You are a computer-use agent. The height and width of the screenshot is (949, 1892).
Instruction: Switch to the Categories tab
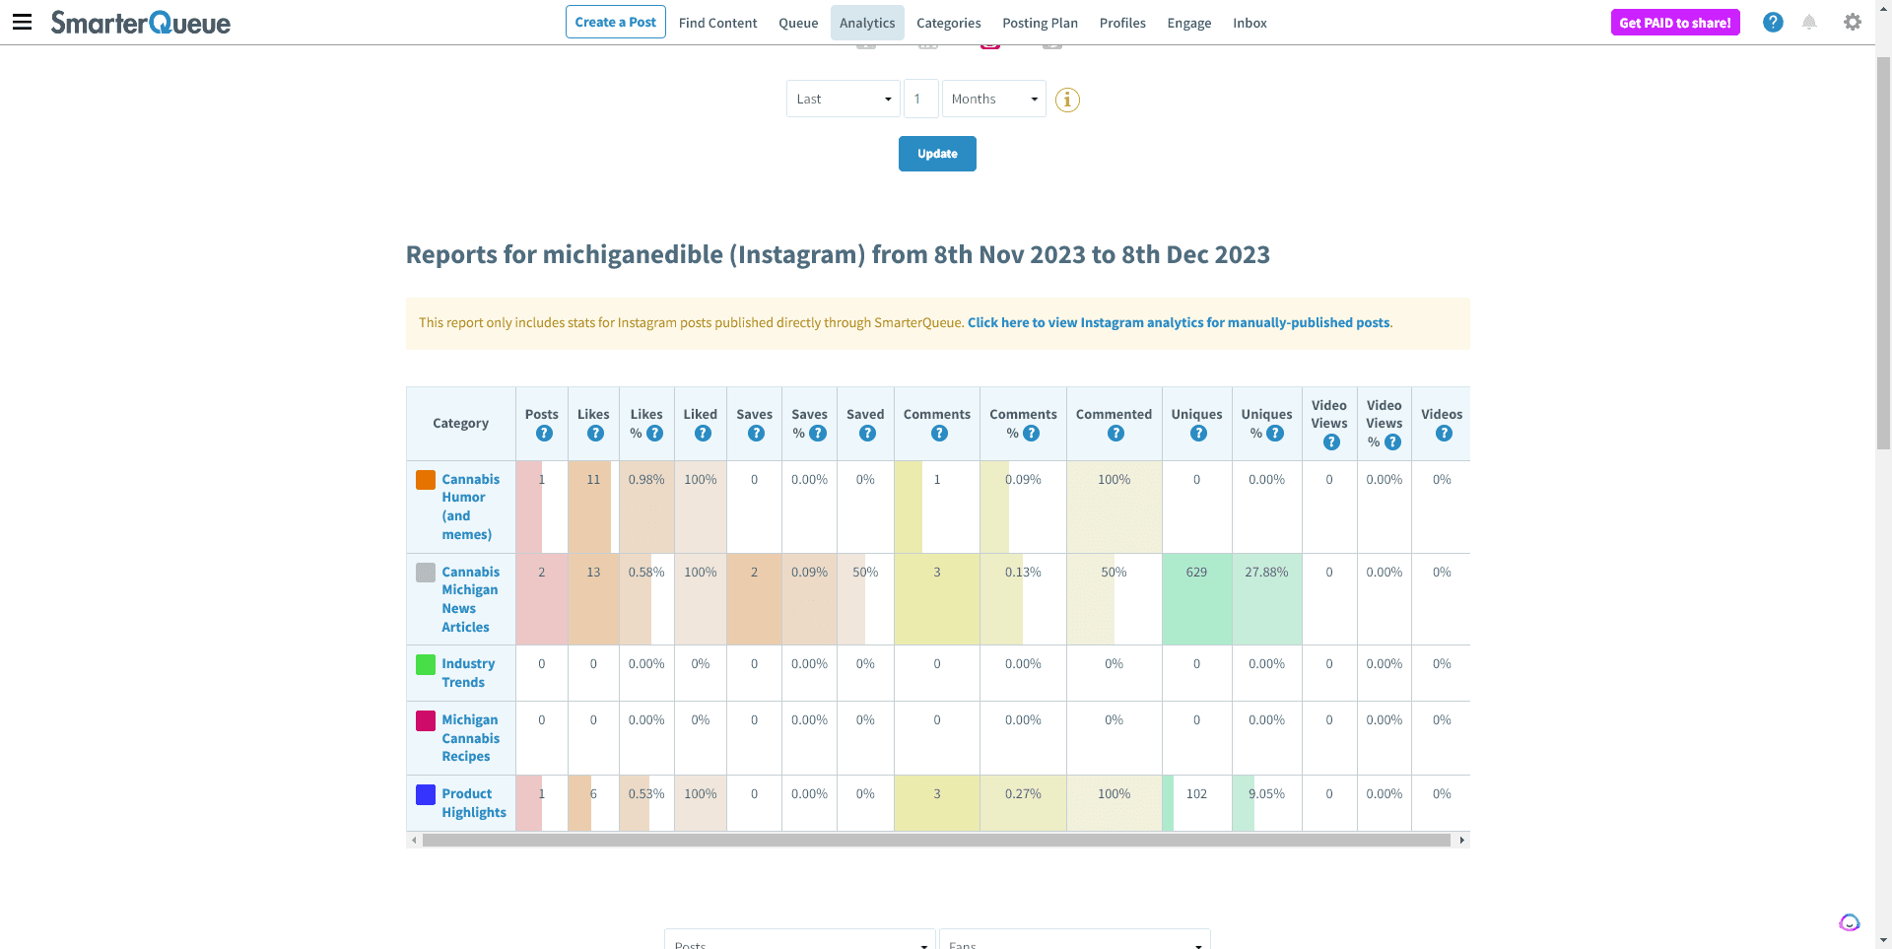click(x=948, y=23)
